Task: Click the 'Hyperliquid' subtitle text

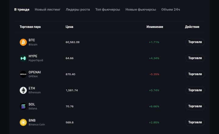Action: coord(36,60)
